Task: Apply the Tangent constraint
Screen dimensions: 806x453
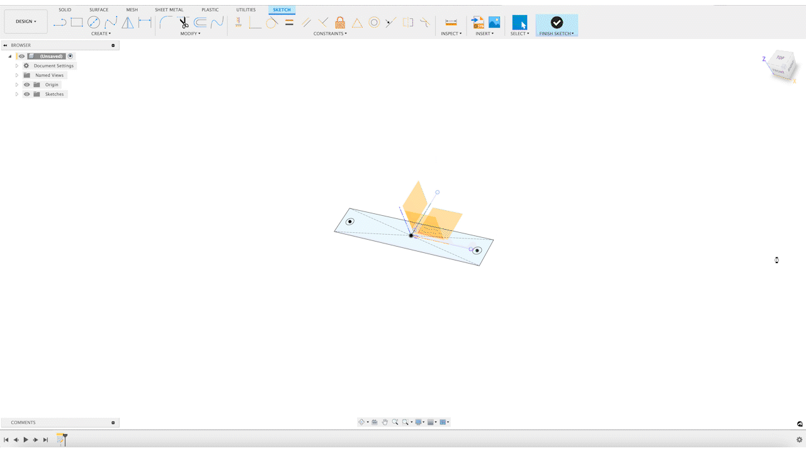Action: [x=272, y=23]
